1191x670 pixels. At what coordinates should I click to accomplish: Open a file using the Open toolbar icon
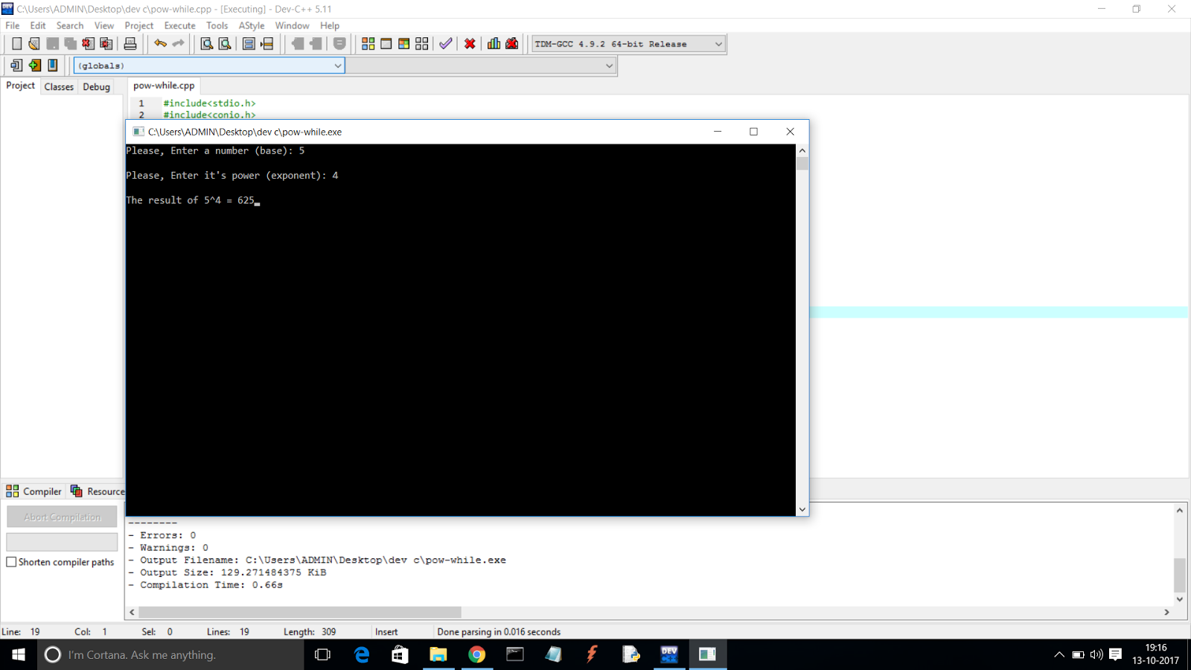(33, 43)
